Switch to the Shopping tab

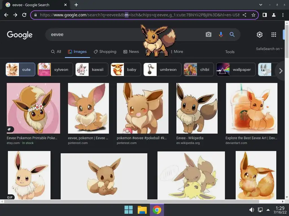click(105, 52)
